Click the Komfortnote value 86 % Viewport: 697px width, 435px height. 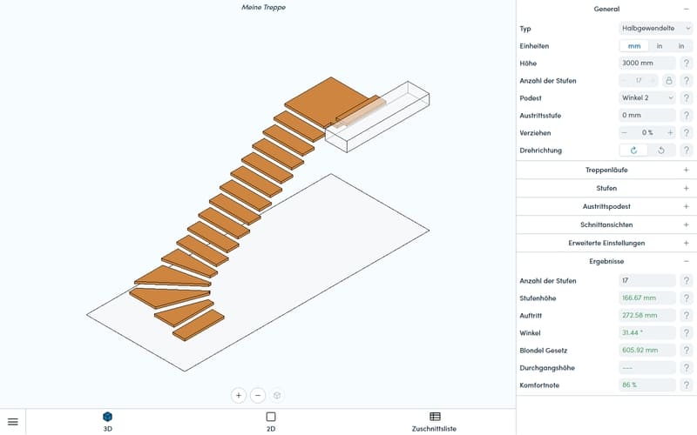click(647, 385)
